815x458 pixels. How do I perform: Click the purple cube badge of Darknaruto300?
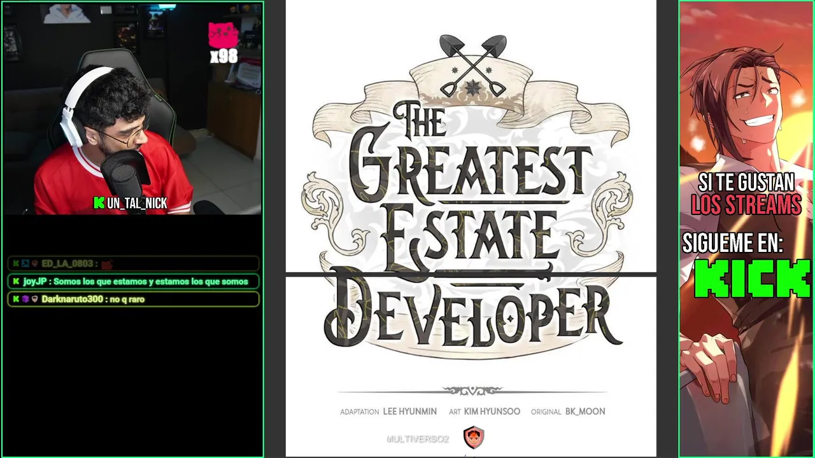[x=25, y=299]
